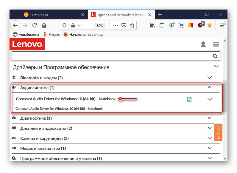Expand Программное обеспечение и утилиты category
The image size is (237, 173).
coord(210,158)
